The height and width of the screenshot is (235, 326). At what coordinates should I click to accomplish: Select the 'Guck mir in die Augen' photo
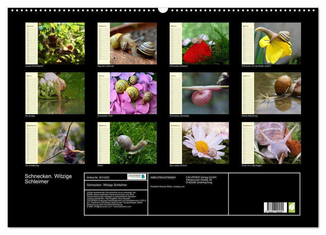pos(277,143)
